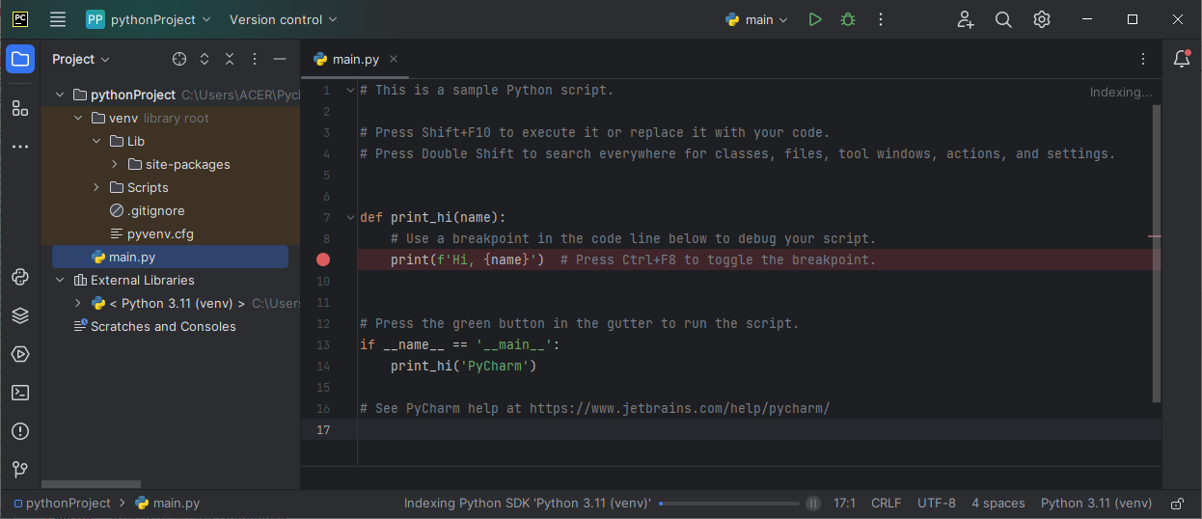Open Python 3.11 (venv) interpreter selector

click(1096, 503)
